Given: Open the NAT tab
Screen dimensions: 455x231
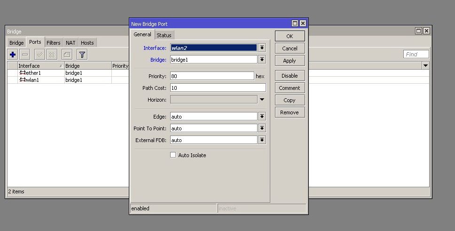Looking at the screenshot, I should pyautogui.click(x=71, y=43).
